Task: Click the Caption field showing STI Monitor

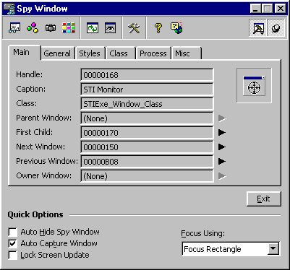Action: tap(147, 90)
